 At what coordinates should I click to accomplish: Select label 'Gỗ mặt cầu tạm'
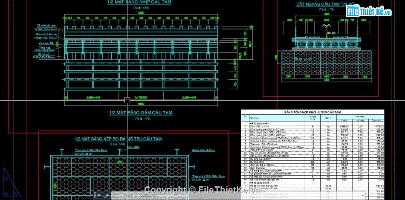pyautogui.click(x=46, y=26)
